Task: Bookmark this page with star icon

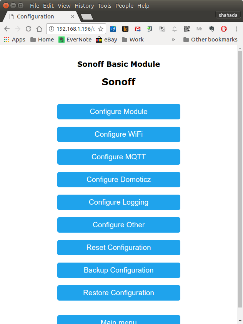Action: [101, 29]
